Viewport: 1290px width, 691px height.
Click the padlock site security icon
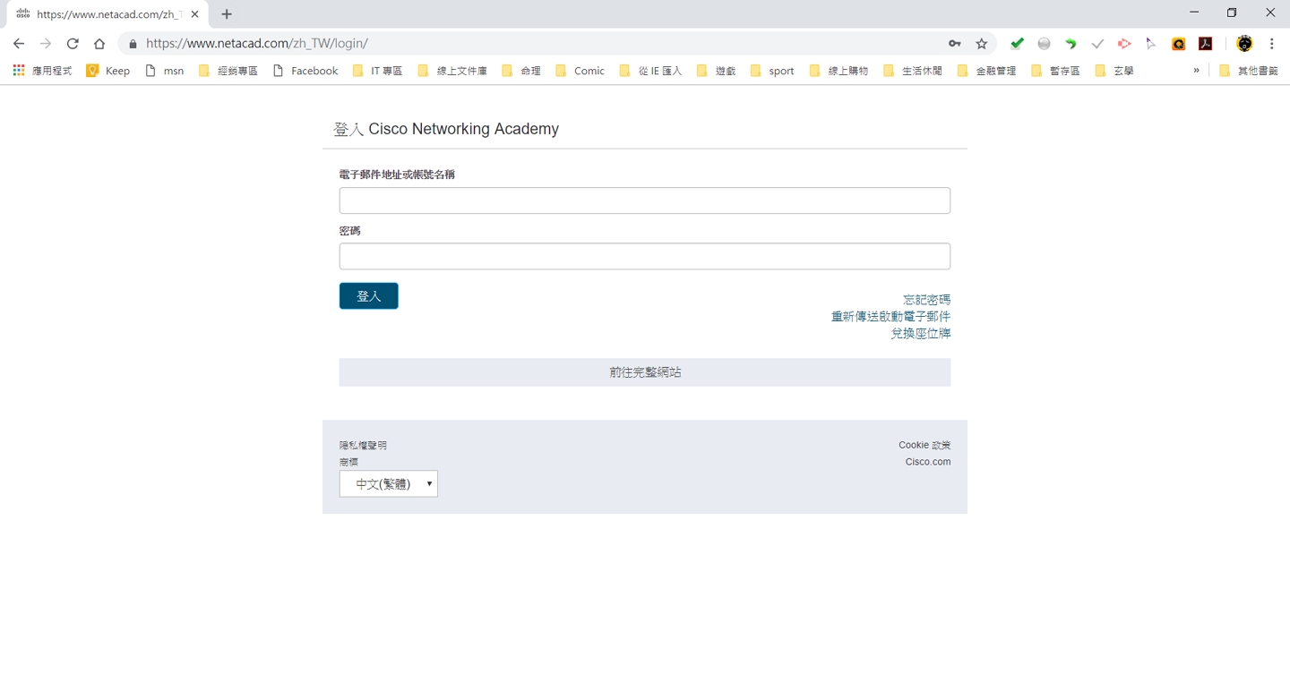133,43
